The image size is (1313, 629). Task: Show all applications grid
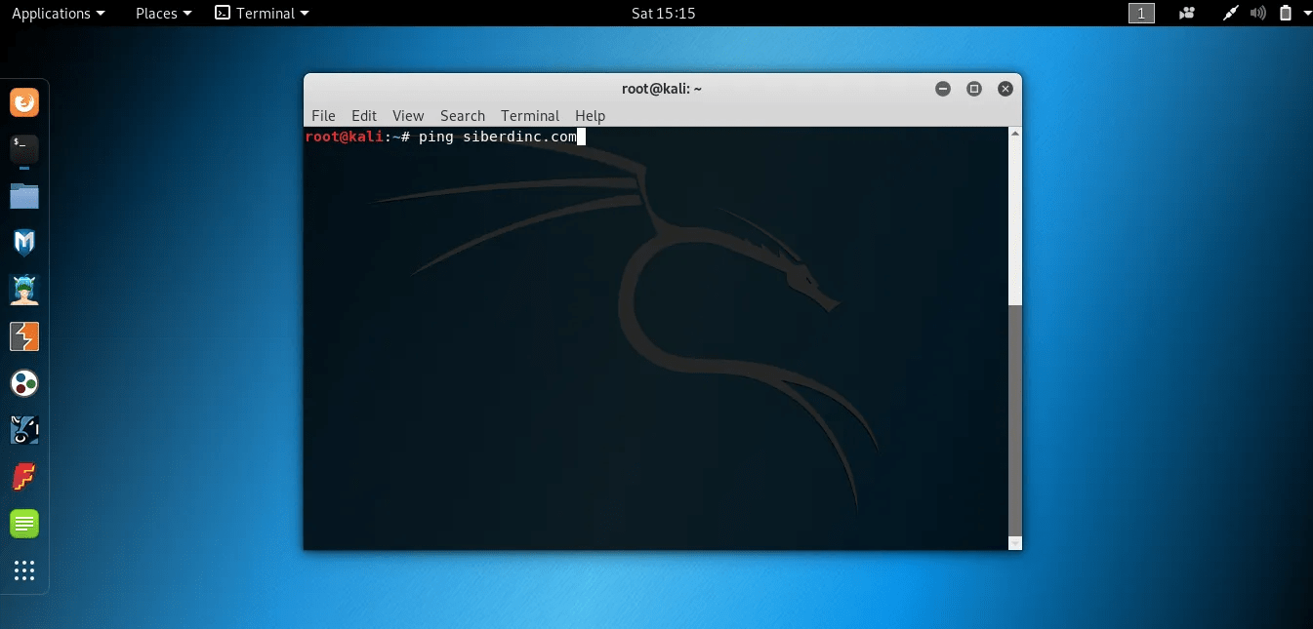(24, 570)
